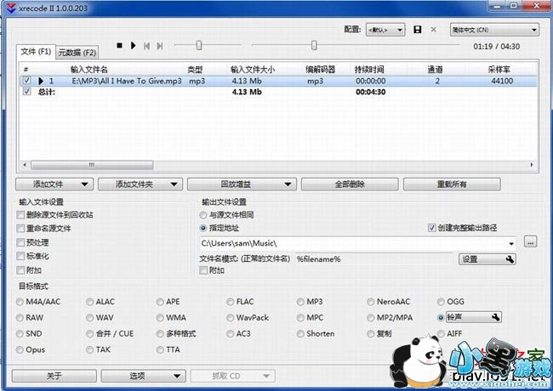Viewport: 553px width, 391px height.
Task: Enable 删除源文件到回收站 checkbox
Action: point(20,215)
